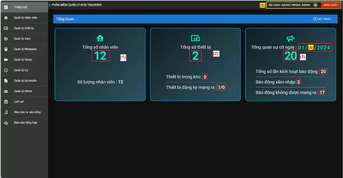The width and height of the screenshot is (343, 178).
Task: Click the Quản lý thiết bị devices icon
Action: [x=6, y=28]
